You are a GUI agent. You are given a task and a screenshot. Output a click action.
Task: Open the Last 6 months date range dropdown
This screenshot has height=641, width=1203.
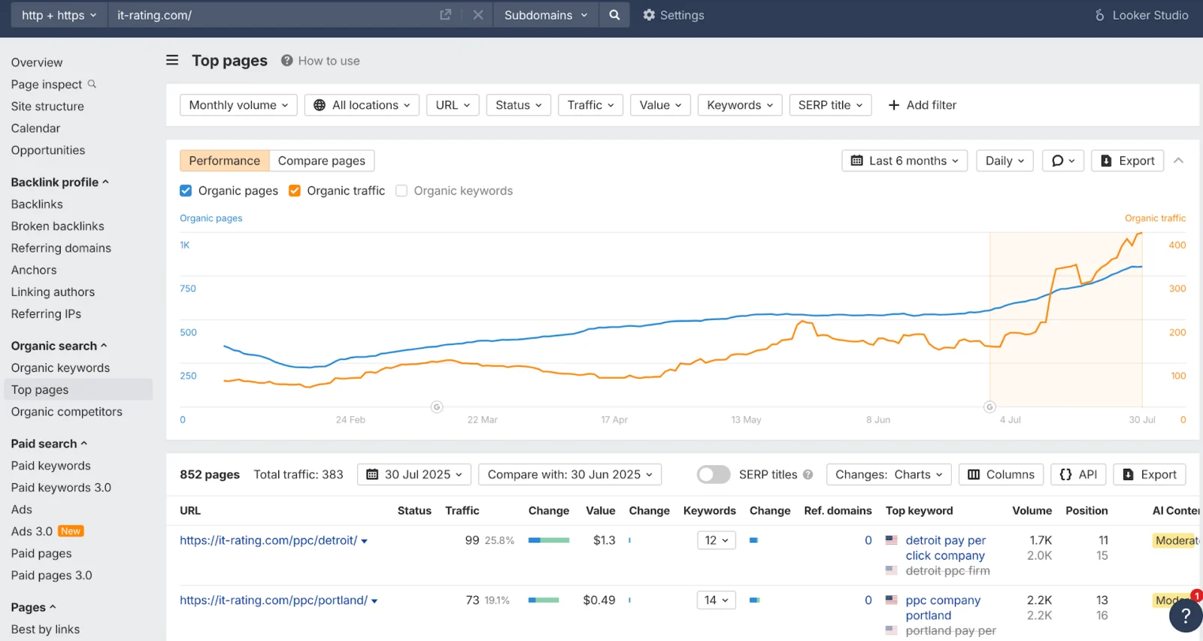(x=905, y=161)
